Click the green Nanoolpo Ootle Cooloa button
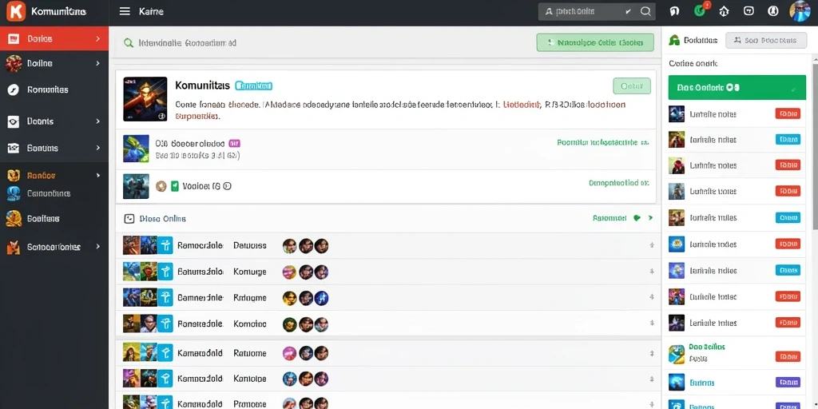Viewport: 818px width, 409px height. [594, 43]
